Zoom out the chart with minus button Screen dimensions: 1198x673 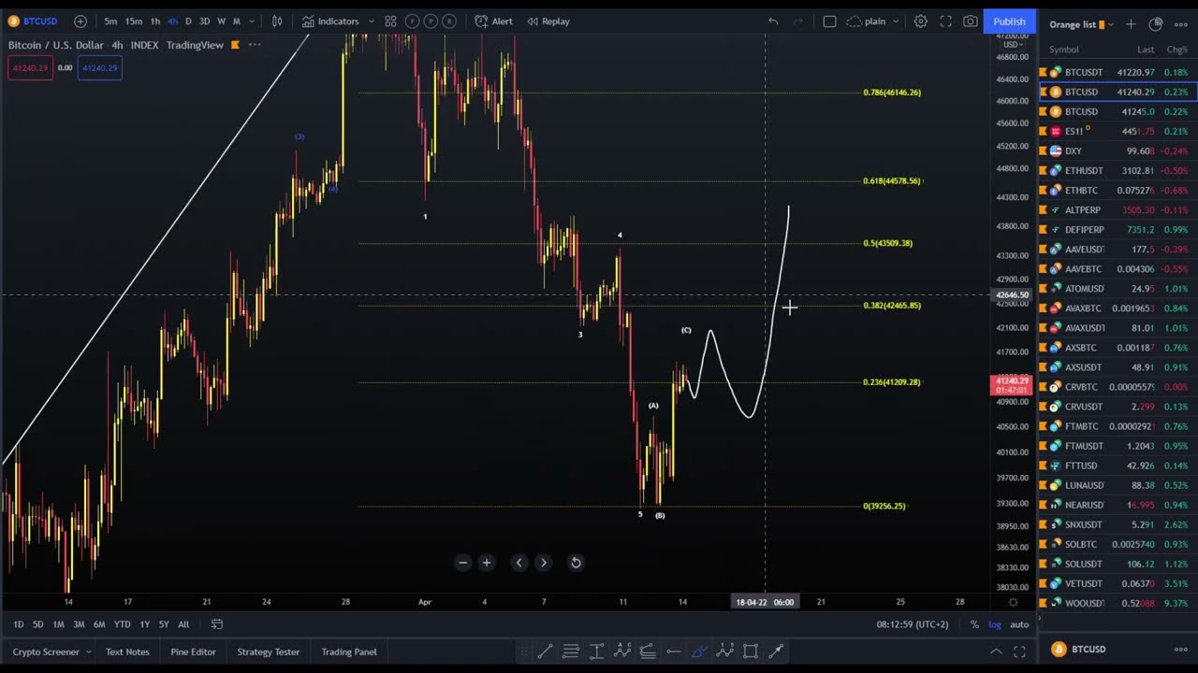pos(462,563)
